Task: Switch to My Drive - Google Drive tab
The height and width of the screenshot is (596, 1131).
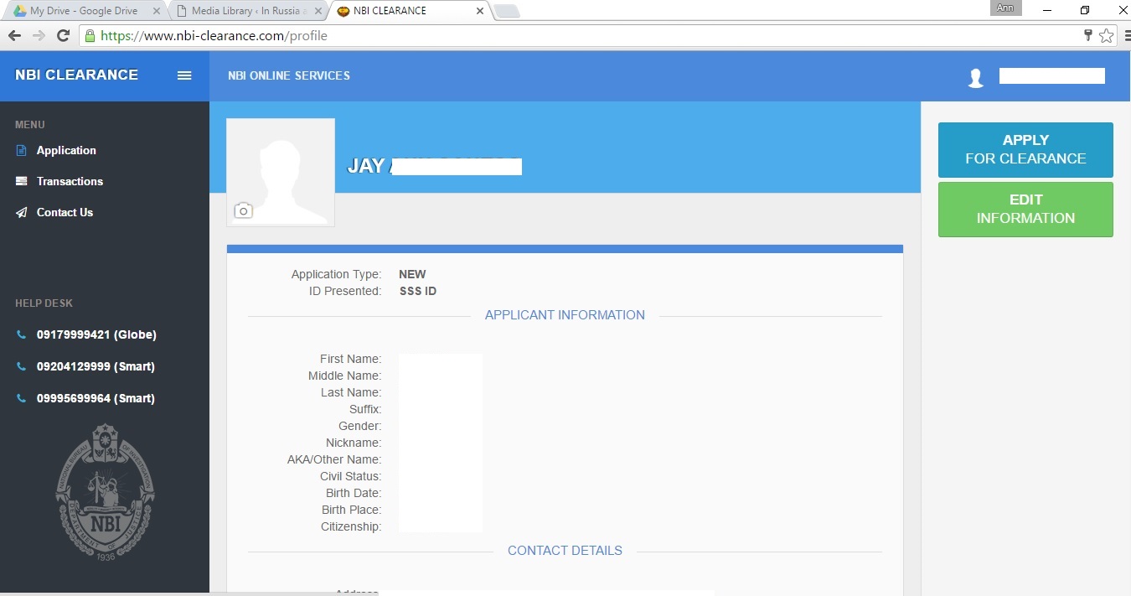Action: pyautogui.click(x=83, y=11)
